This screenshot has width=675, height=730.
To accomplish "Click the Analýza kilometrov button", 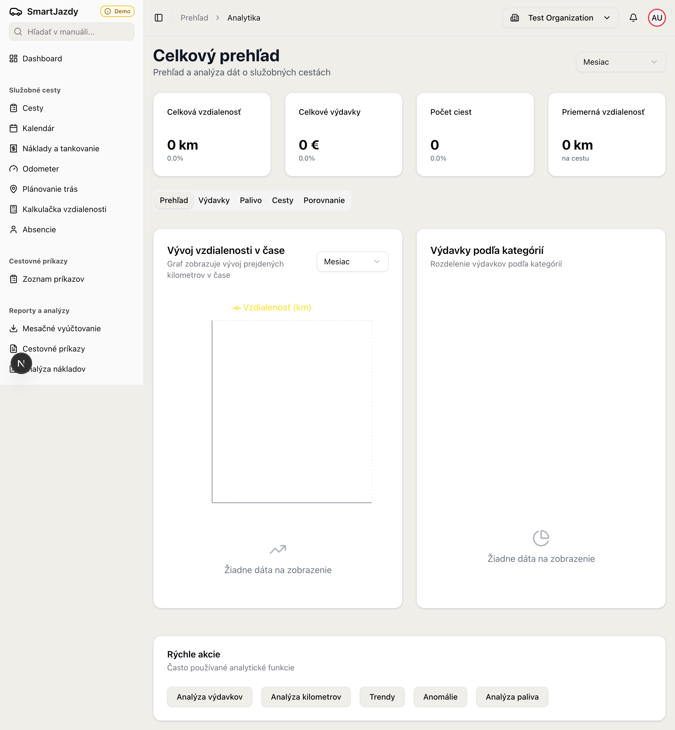I will [x=306, y=697].
